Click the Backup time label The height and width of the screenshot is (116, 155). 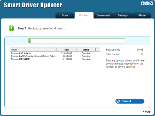113,50
